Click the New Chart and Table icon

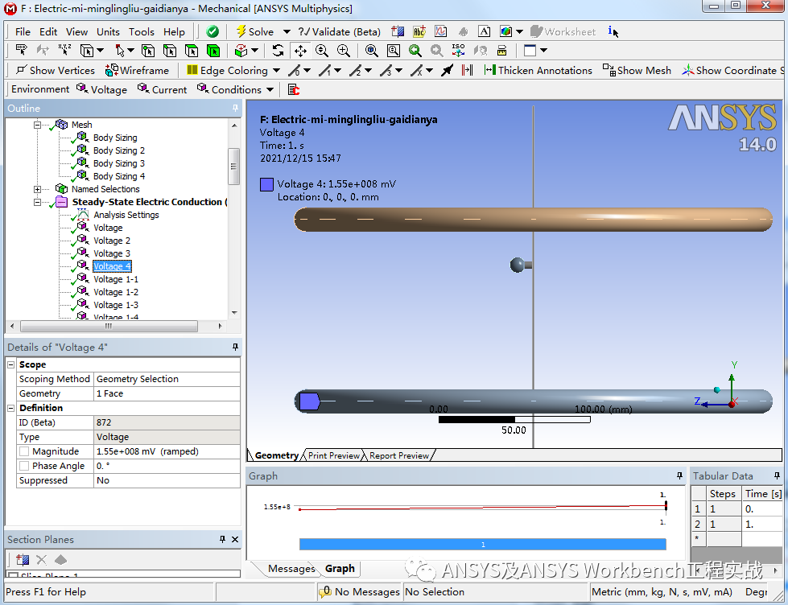point(441,31)
